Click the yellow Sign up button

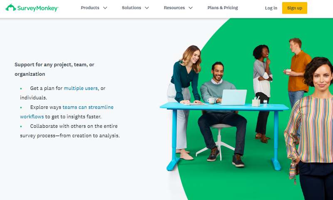pyautogui.click(x=295, y=8)
